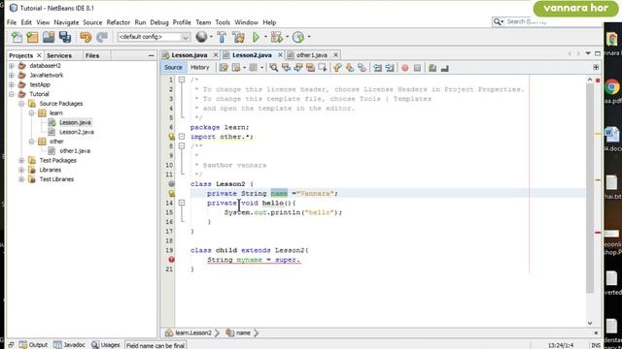Click the New File toolbar icon
Viewport: 622px width, 349px height.
click(x=17, y=37)
